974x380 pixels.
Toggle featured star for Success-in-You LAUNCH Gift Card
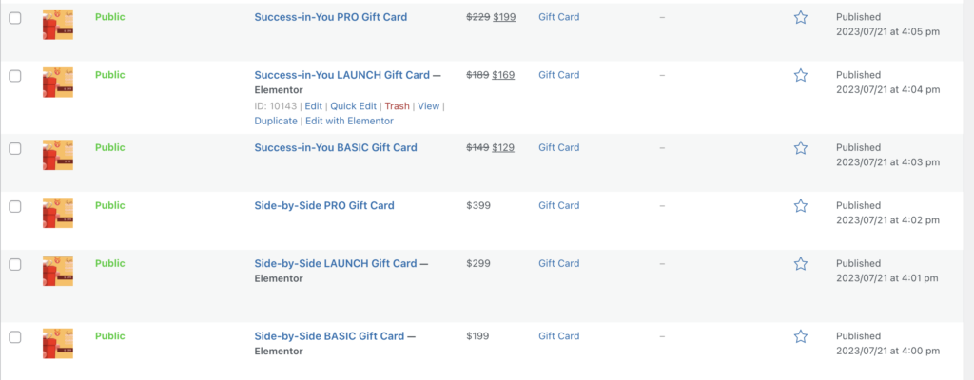pos(801,75)
